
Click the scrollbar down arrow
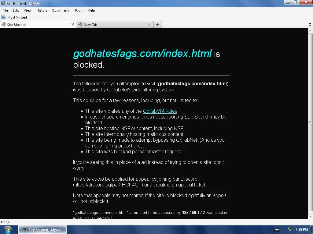pos(310,216)
